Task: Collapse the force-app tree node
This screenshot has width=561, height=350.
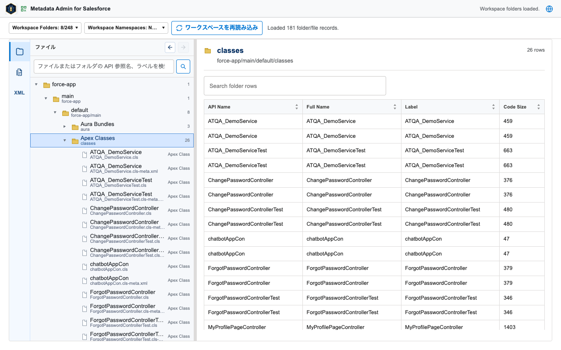Action: (36, 84)
